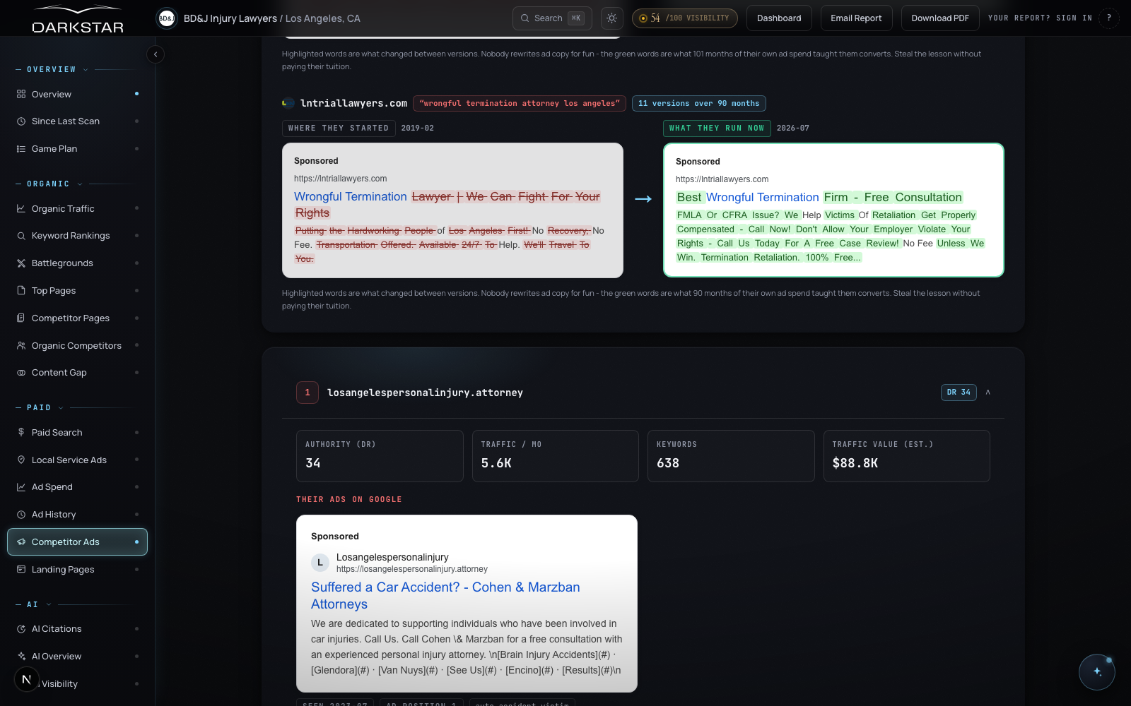
Task: Open Since Last Scan page
Action: [x=77, y=121]
